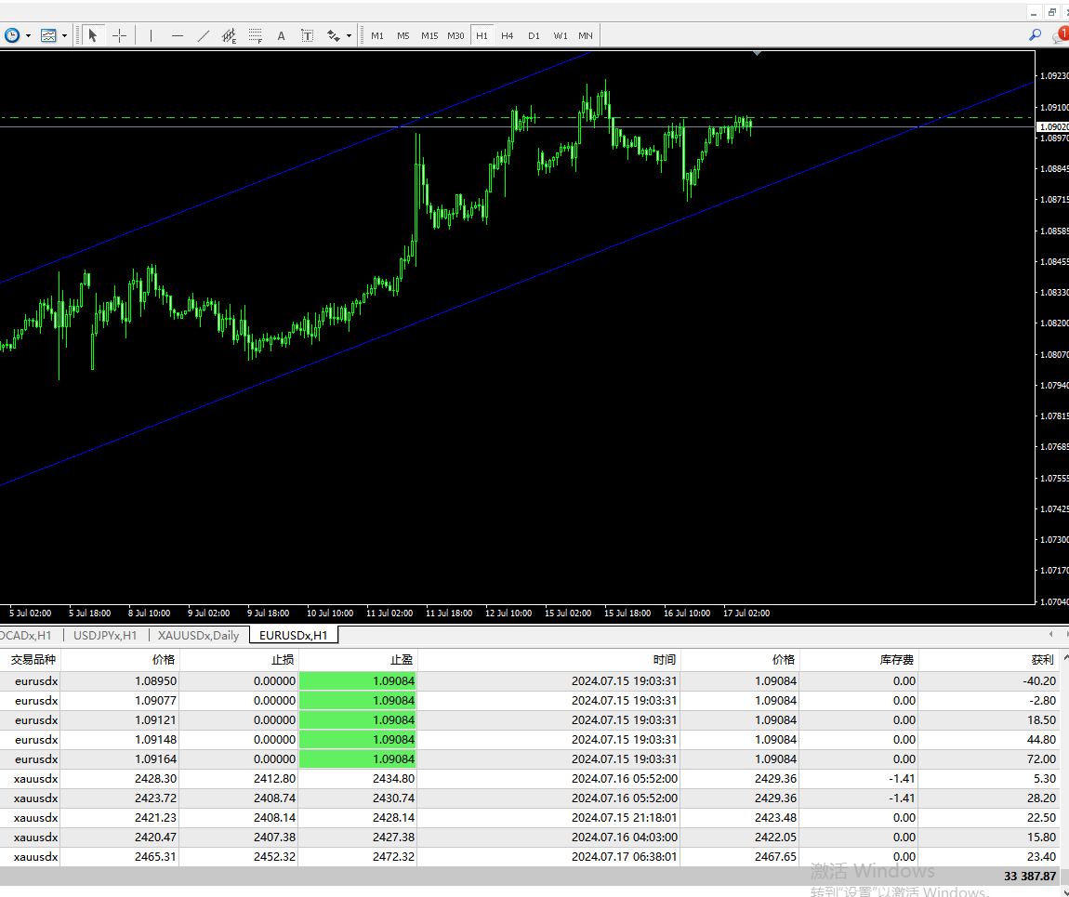Expand the Templates dropdown arrow

pyautogui.click(x=65, y=35)
